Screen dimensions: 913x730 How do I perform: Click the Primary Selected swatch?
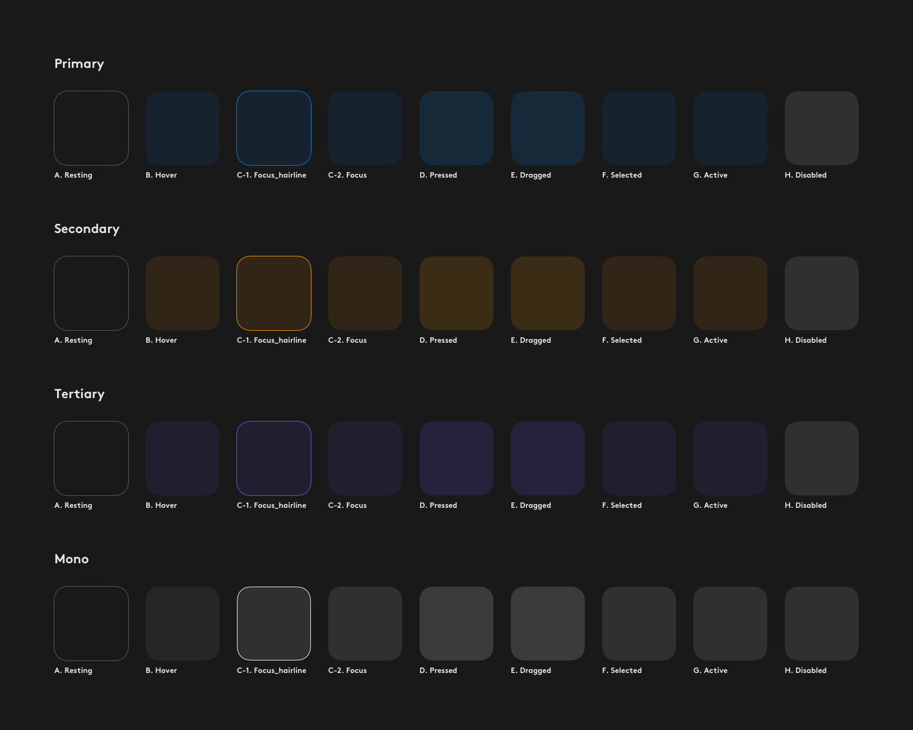tap(639, 128)
